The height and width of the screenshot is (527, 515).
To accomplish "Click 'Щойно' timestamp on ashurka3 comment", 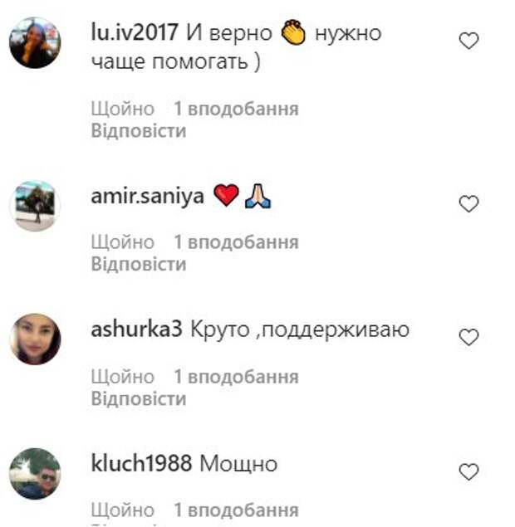I will pyautogui.click(x=123, y=377).
